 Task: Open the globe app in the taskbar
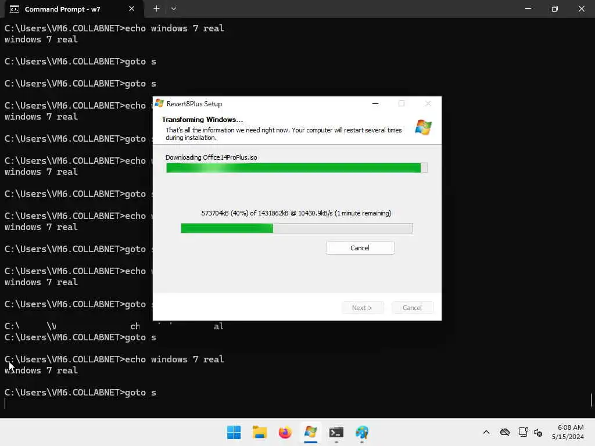tap(362, 432)
